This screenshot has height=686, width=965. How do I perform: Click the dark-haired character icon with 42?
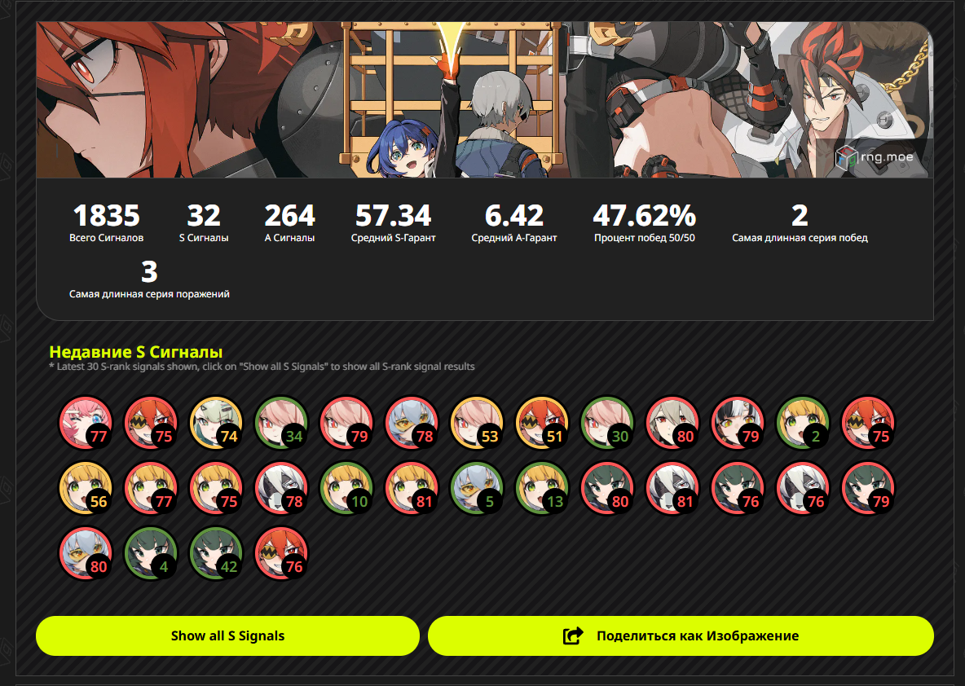[216, 554]
